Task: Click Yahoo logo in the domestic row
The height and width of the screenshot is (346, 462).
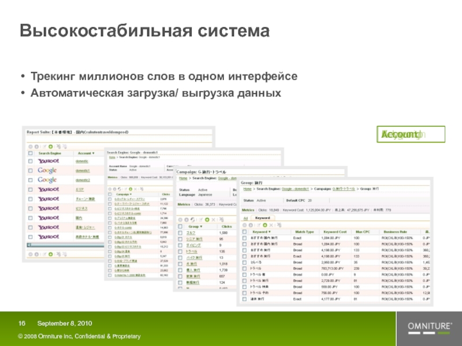Action: click(x=49, y=161)
